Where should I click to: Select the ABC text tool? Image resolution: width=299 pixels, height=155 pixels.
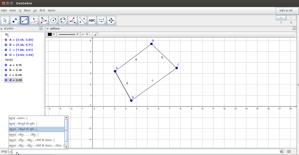[x=92, y=20]
